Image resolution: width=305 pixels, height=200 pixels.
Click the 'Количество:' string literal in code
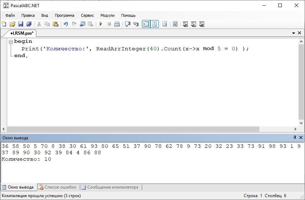[66, 49]
